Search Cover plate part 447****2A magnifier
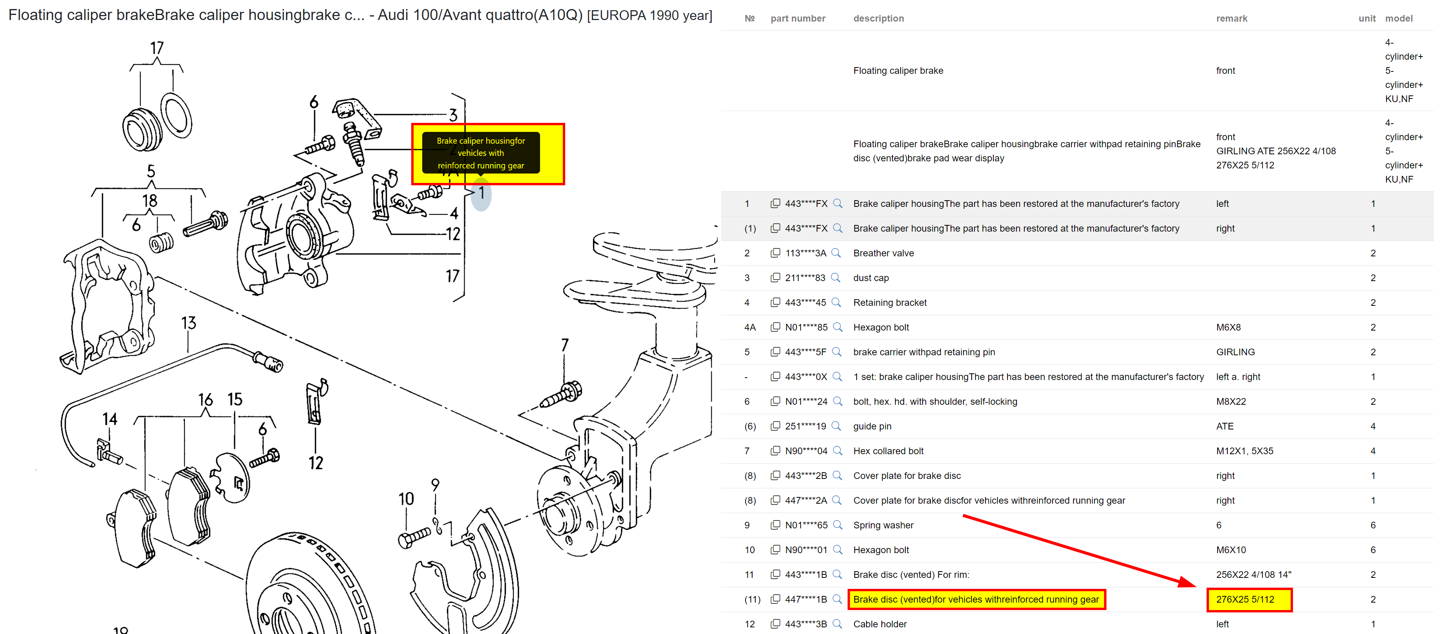This screenshot has height=634, width=1445. (837, 500)
